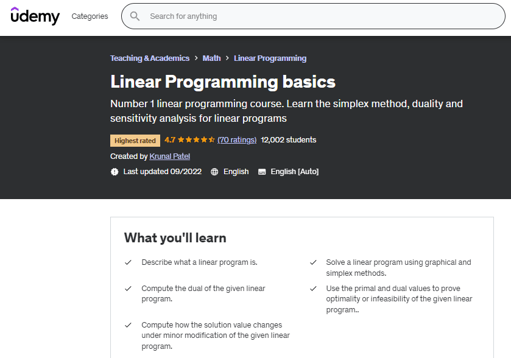Image resolution: width=511 pixels, height=358 pixels.
Task: Click the globe language icon
Action: [x=214, y=172]
